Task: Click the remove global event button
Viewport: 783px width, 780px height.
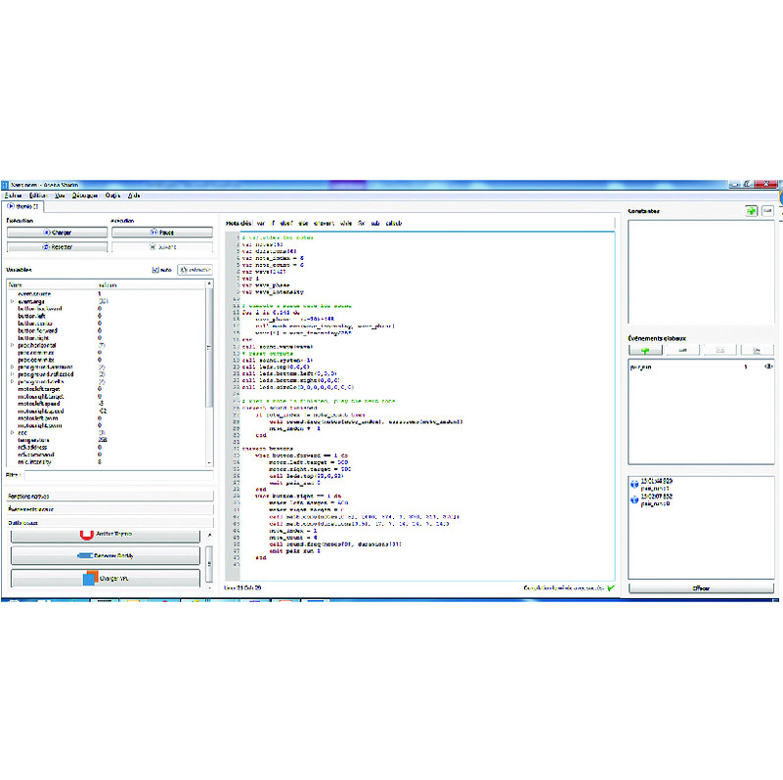Action: point(682,350)
